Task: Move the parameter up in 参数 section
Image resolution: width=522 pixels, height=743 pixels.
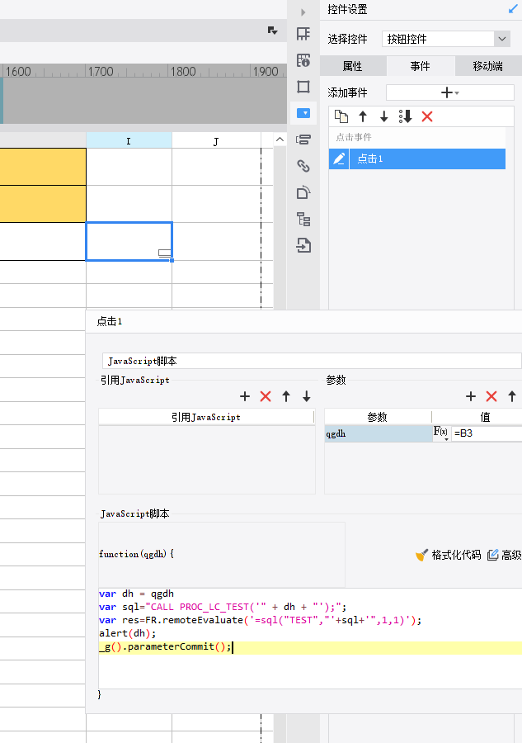Action: 512,396
